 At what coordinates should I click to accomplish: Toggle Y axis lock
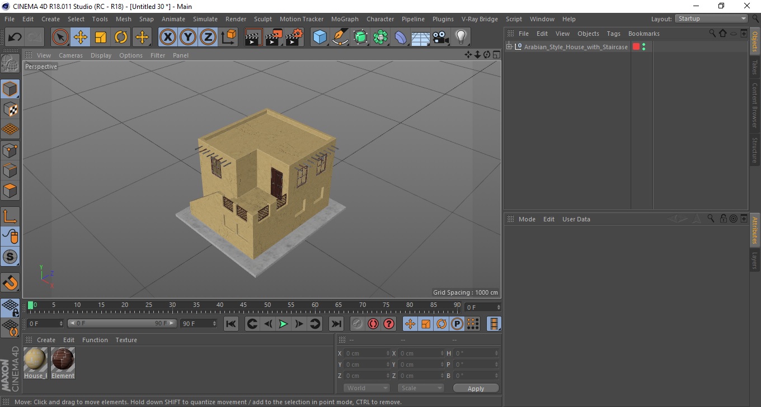(x=188, y=37)
